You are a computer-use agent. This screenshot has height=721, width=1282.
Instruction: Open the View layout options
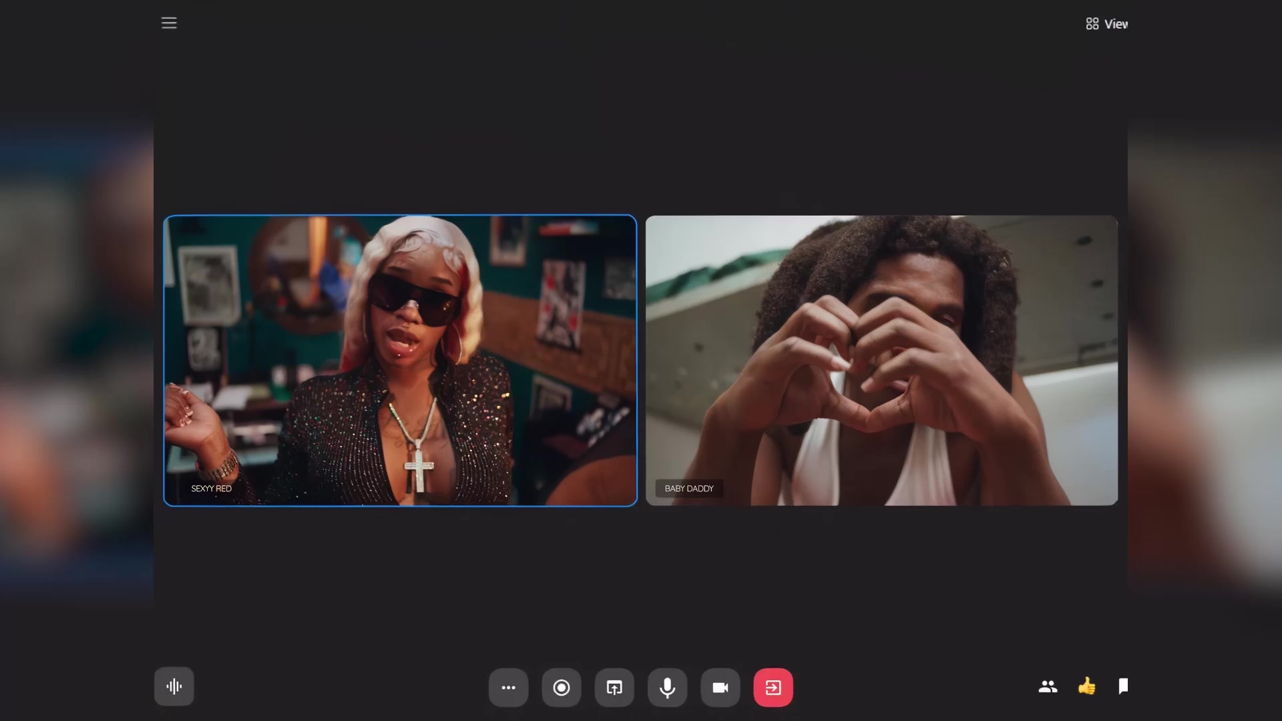coord(1106,24)
